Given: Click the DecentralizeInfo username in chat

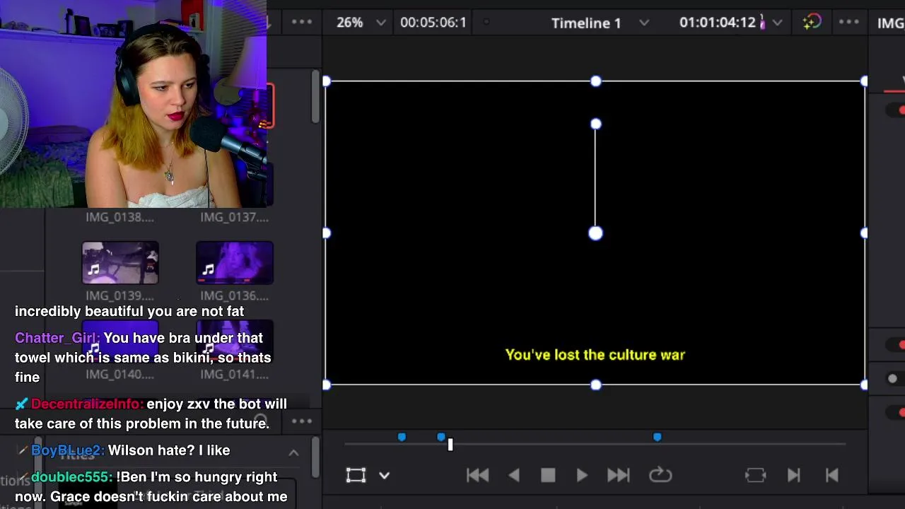Looking at the screenshot, I should pos(87,404).
